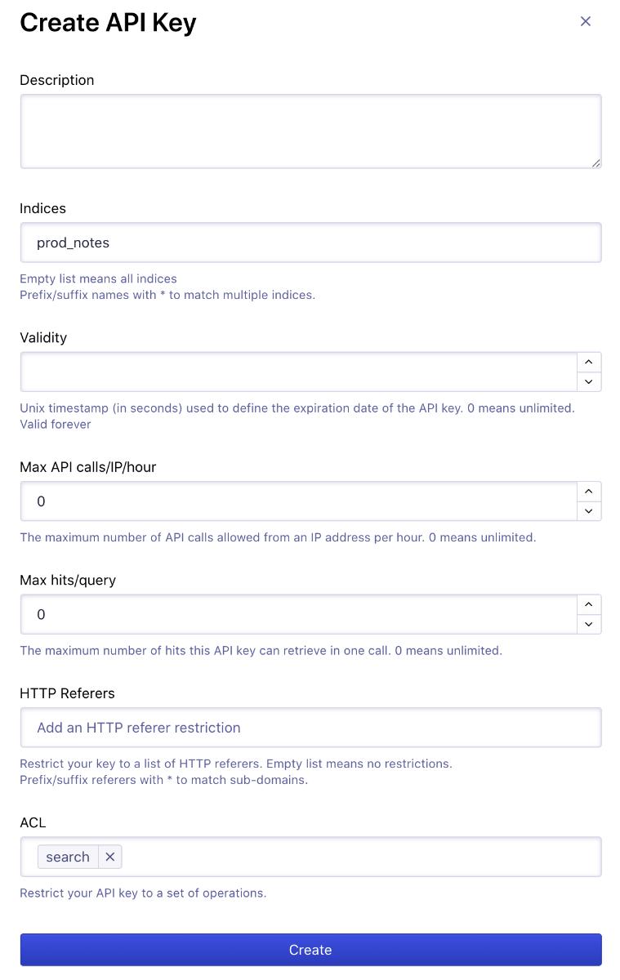
Task: Focus the Description text area
Action: (x=310, y=131)
